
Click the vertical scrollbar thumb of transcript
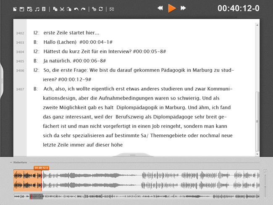click(257, 121)
